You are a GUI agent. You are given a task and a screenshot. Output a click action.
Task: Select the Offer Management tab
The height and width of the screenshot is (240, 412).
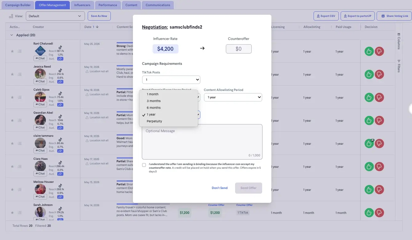tap(52, 5)
